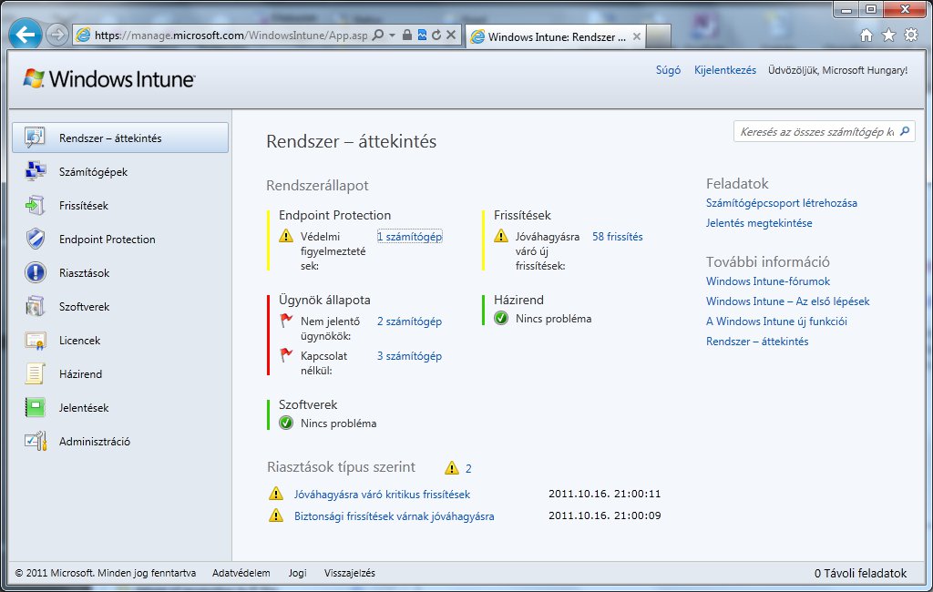Open the alert count 2 link
The width and height of the screenshot is (933, 592).
click(x=468, y=469)
